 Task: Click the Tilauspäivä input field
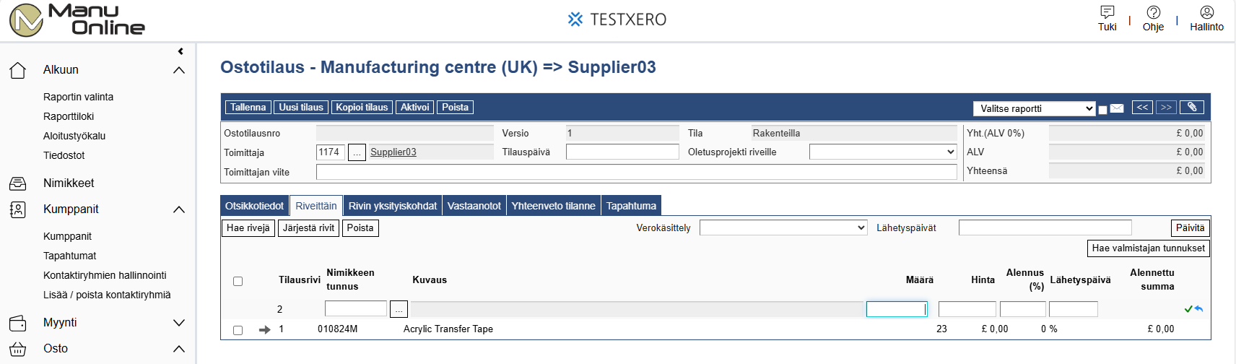622,152
